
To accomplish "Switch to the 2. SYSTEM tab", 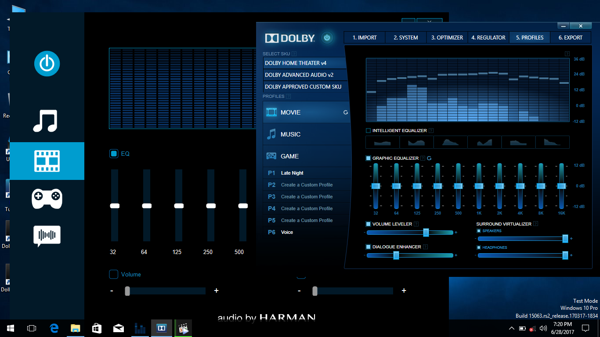I will 406,37.
